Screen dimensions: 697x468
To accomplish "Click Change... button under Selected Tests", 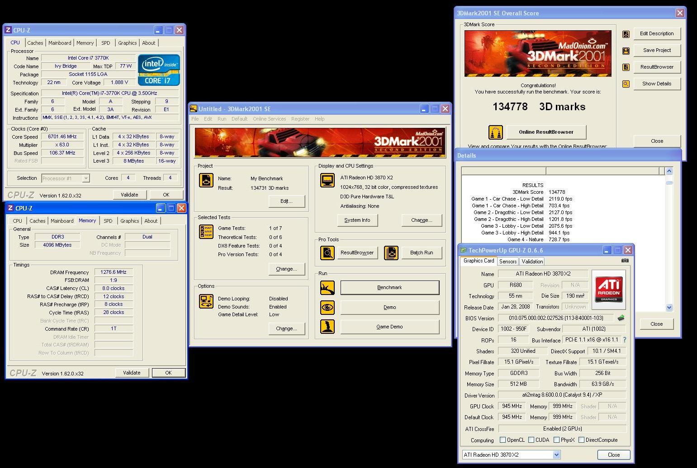I will (x=286, y=269).
